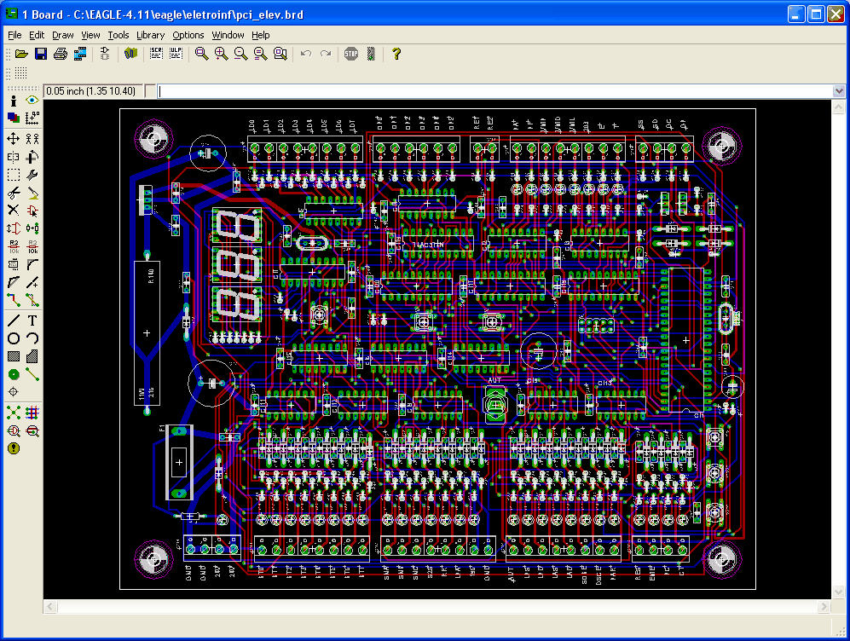This screenshot has width=850, height=641.
Task: Select the Move tool in side toolbar
Action: coord(14,138)
